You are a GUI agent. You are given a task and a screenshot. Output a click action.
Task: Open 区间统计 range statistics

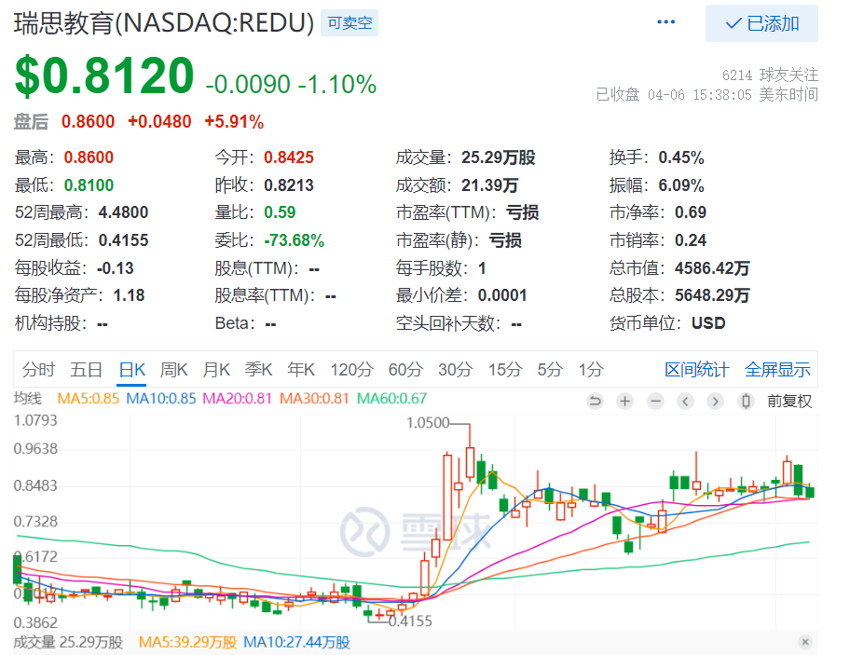click(x=697, y=370)
